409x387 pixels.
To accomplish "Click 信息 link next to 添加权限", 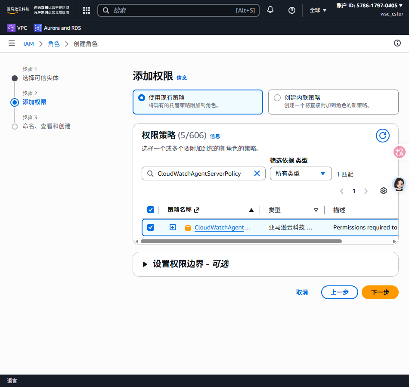I will click(x=182, y=78).
